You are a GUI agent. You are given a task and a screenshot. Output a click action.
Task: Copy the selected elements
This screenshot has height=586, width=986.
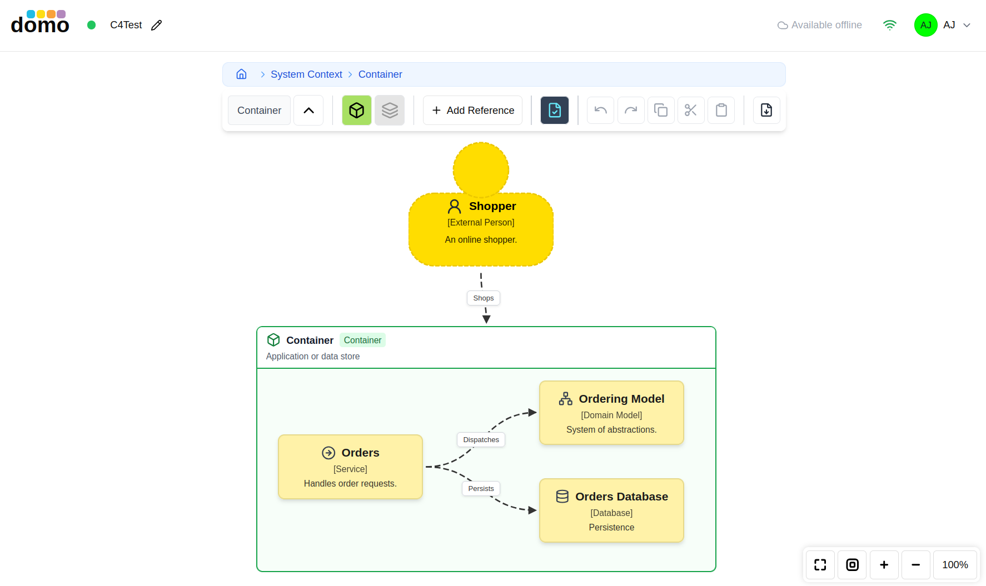pos(661,111)
